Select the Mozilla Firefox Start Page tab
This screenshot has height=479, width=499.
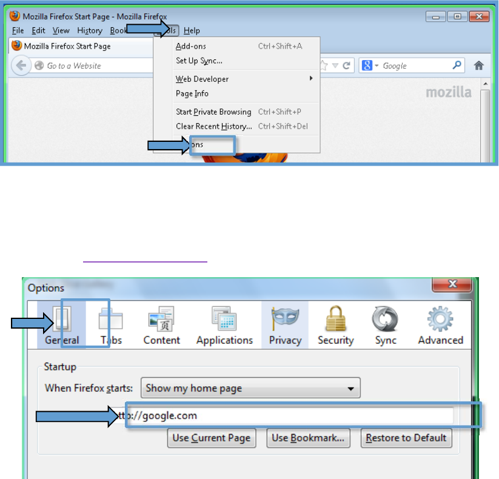click(81, 46)
